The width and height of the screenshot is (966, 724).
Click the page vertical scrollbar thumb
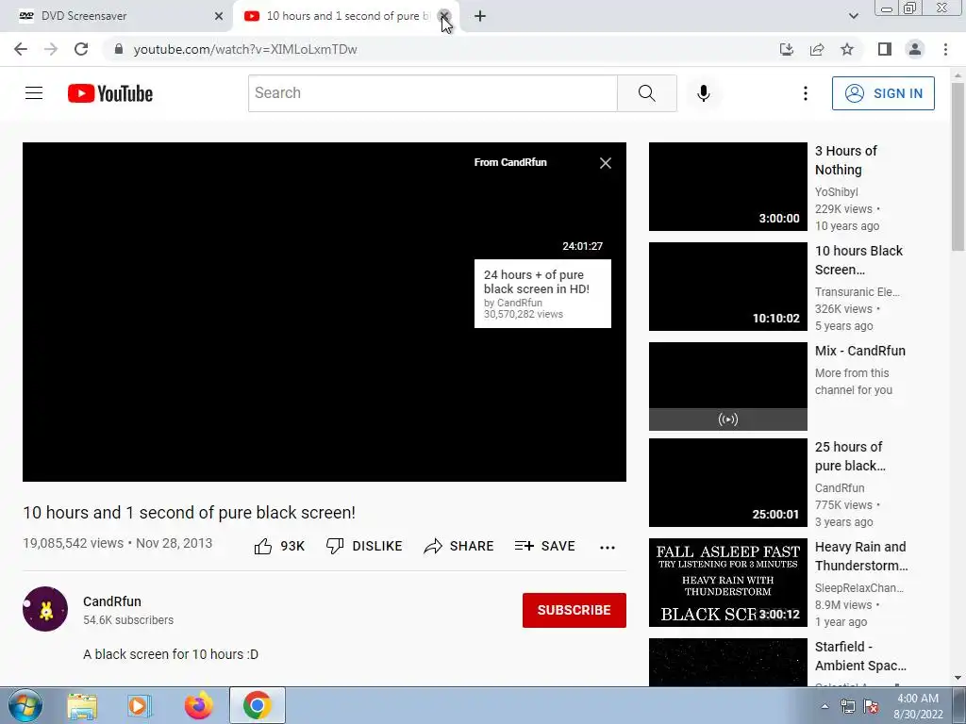pos(958,166)
